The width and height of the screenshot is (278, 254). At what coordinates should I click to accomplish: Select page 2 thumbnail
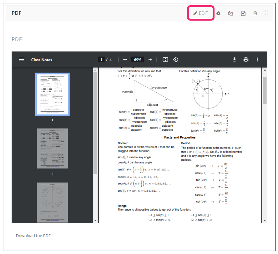point(52,149)
